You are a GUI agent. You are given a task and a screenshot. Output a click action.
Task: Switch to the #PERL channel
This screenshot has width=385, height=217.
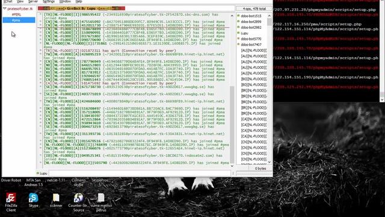pos(16,14)
